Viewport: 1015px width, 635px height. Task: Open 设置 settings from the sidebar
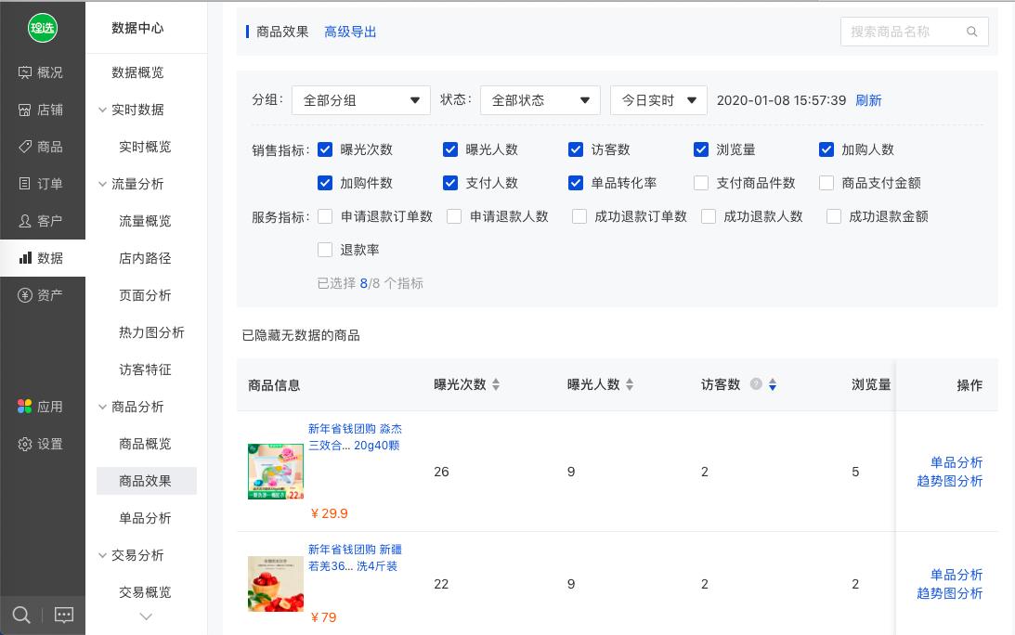pos(42,444)
